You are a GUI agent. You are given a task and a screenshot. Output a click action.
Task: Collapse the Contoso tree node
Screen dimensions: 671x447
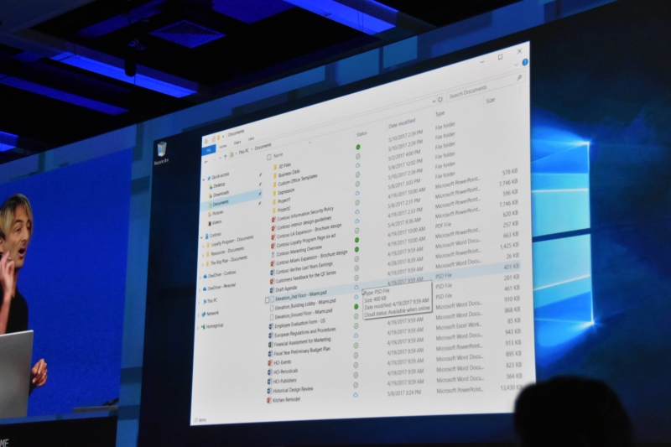point(202,236)
